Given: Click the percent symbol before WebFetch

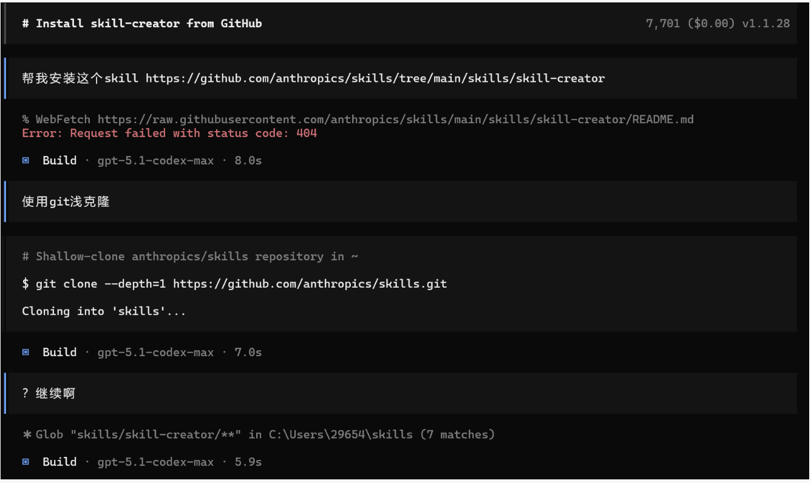Looking at the screenshot, I should [25, 120].
